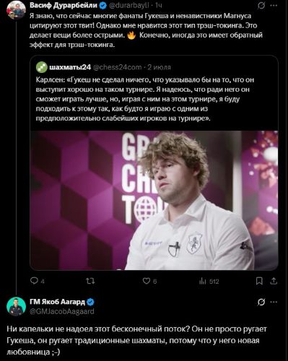The width and height of the screenshot is (288, 361).
Task: Click the '2 июля' date link
Action: (159, 67)
